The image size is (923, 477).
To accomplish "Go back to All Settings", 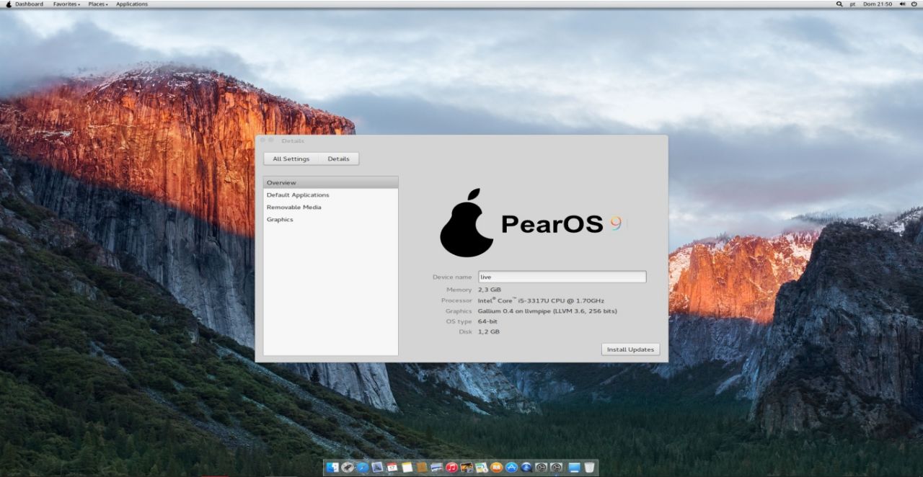I will click(x=291, y=159).
